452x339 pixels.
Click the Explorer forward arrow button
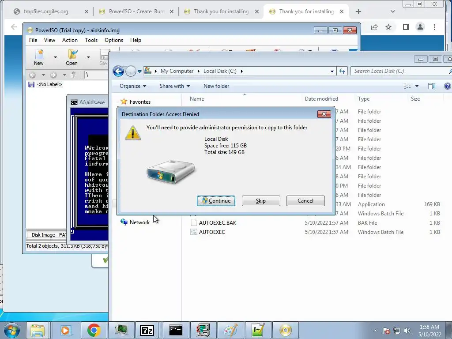click(x=131, y=71)
